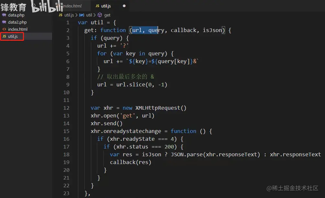Switch to the util.js editor tab

point(106,6)
